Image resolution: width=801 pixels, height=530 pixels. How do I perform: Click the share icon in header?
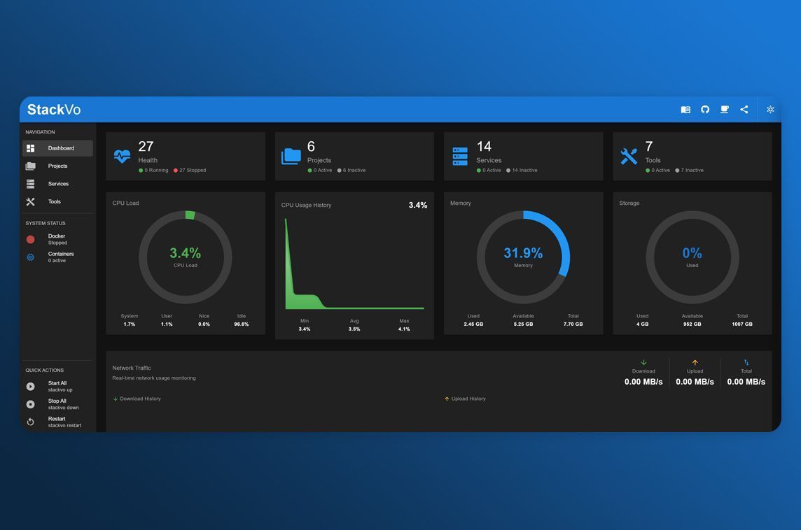click(744, 110)
